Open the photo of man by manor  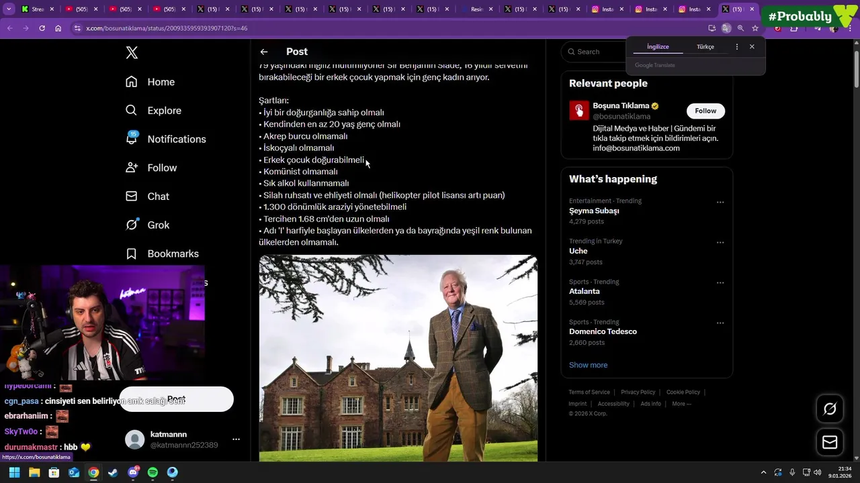point(398,358)
